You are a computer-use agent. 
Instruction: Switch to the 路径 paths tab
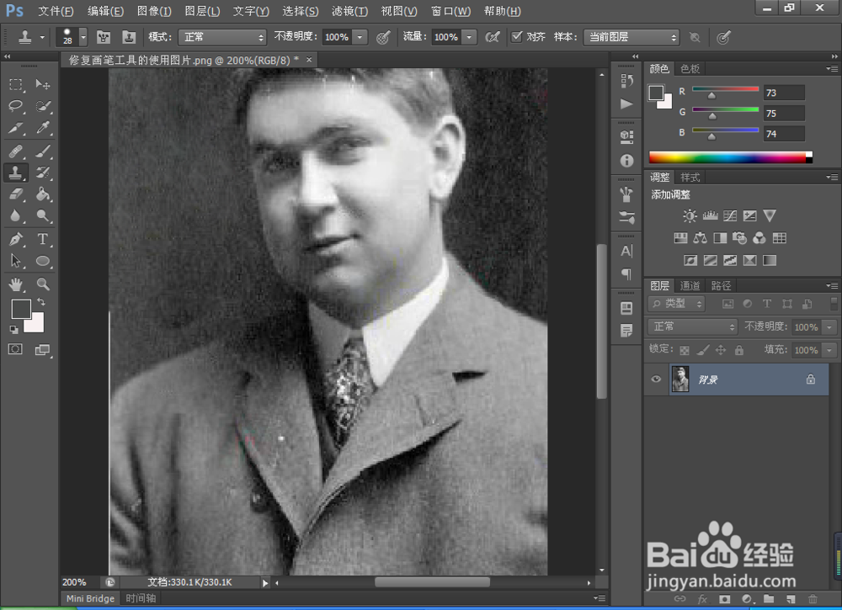[x=721, y=285]
